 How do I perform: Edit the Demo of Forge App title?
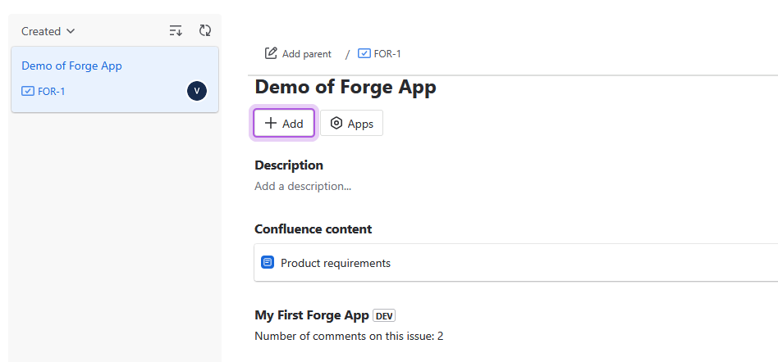click(346, 87)
